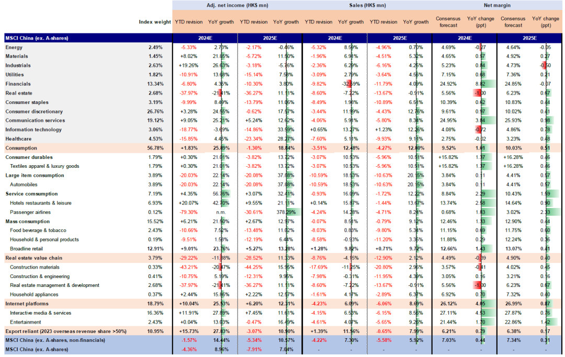Click Communication services 2025E margin "25.93%"
This screenshot has height=357, width=565.
pyautogui.click(x=513, y=120)
